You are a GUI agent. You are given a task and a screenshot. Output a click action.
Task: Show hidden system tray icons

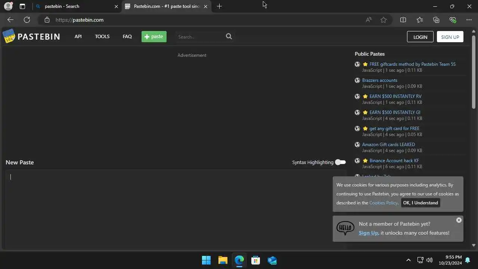408,260
